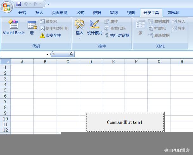Select row 5 header

click(5, 90)
